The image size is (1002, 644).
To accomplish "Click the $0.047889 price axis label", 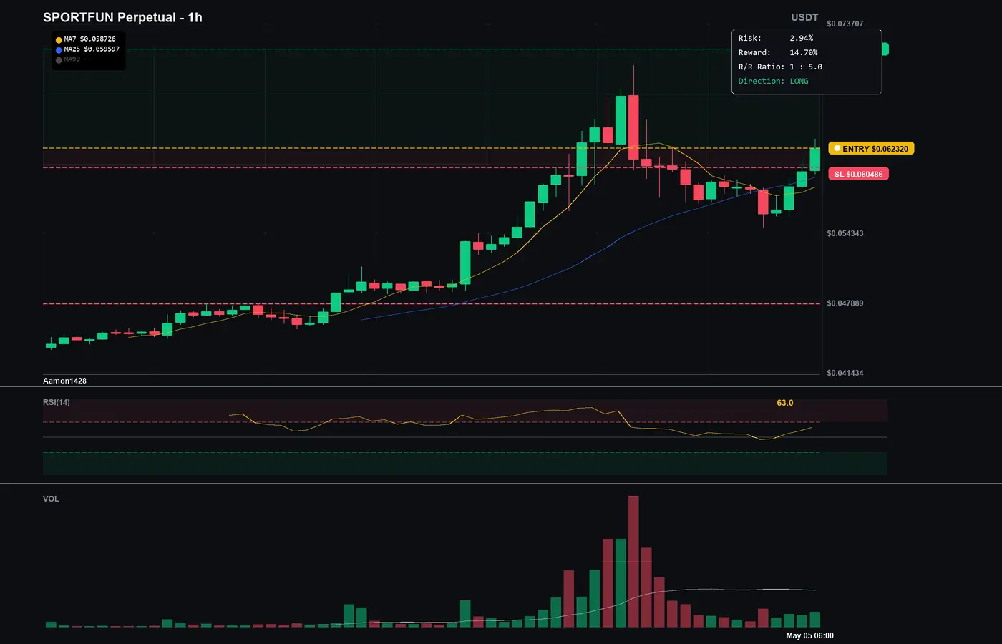I will 845,303.
